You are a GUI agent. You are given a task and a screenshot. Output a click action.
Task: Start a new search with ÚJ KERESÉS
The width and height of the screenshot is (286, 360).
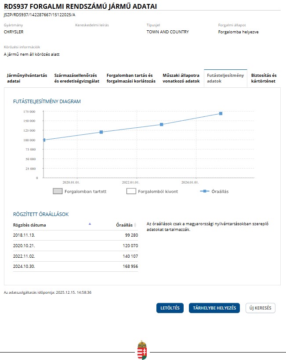(x=260, y=308)
